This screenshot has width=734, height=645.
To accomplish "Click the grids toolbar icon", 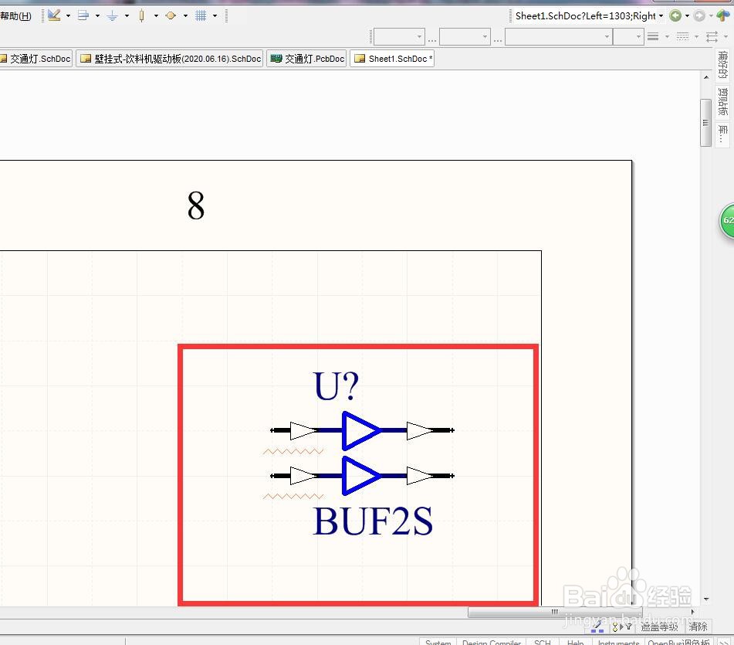I will pos(201,16).
